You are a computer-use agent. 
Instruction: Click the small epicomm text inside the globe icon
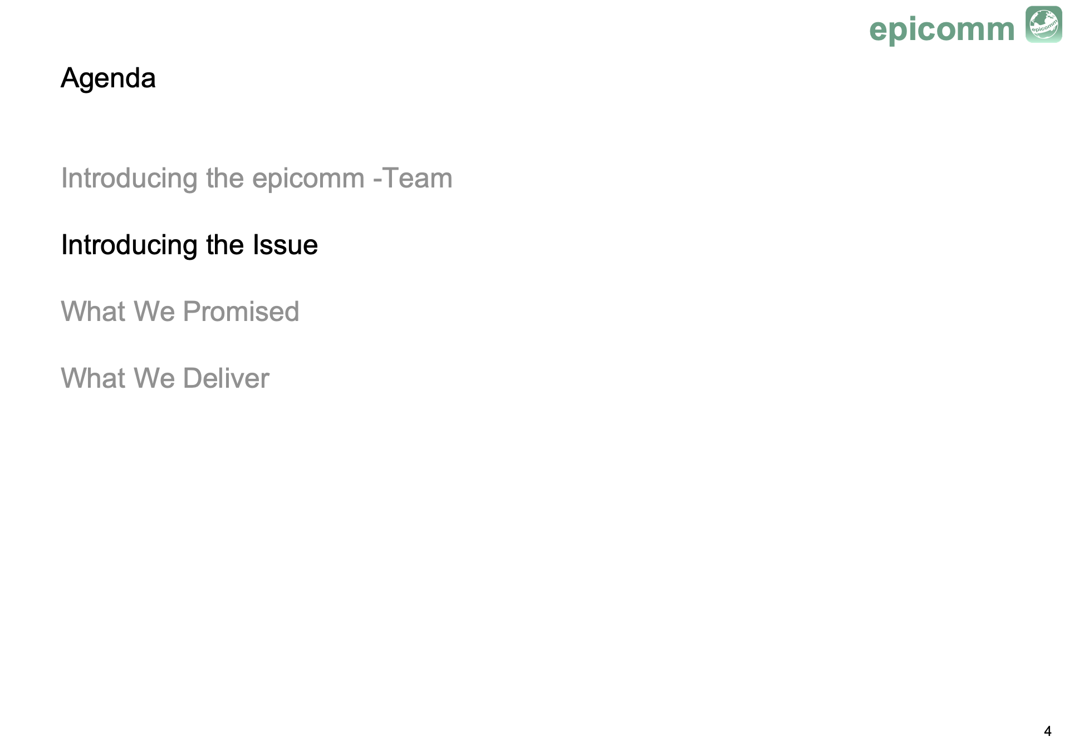coord(1045,25)
